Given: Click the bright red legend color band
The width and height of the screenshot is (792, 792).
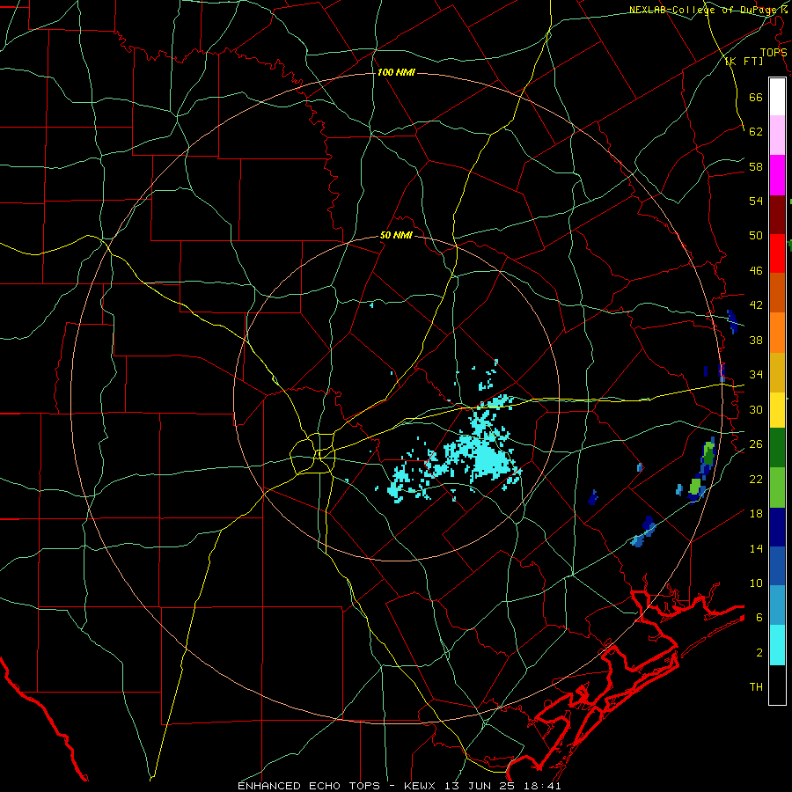Looking at the screenshot, I should 777,253.
